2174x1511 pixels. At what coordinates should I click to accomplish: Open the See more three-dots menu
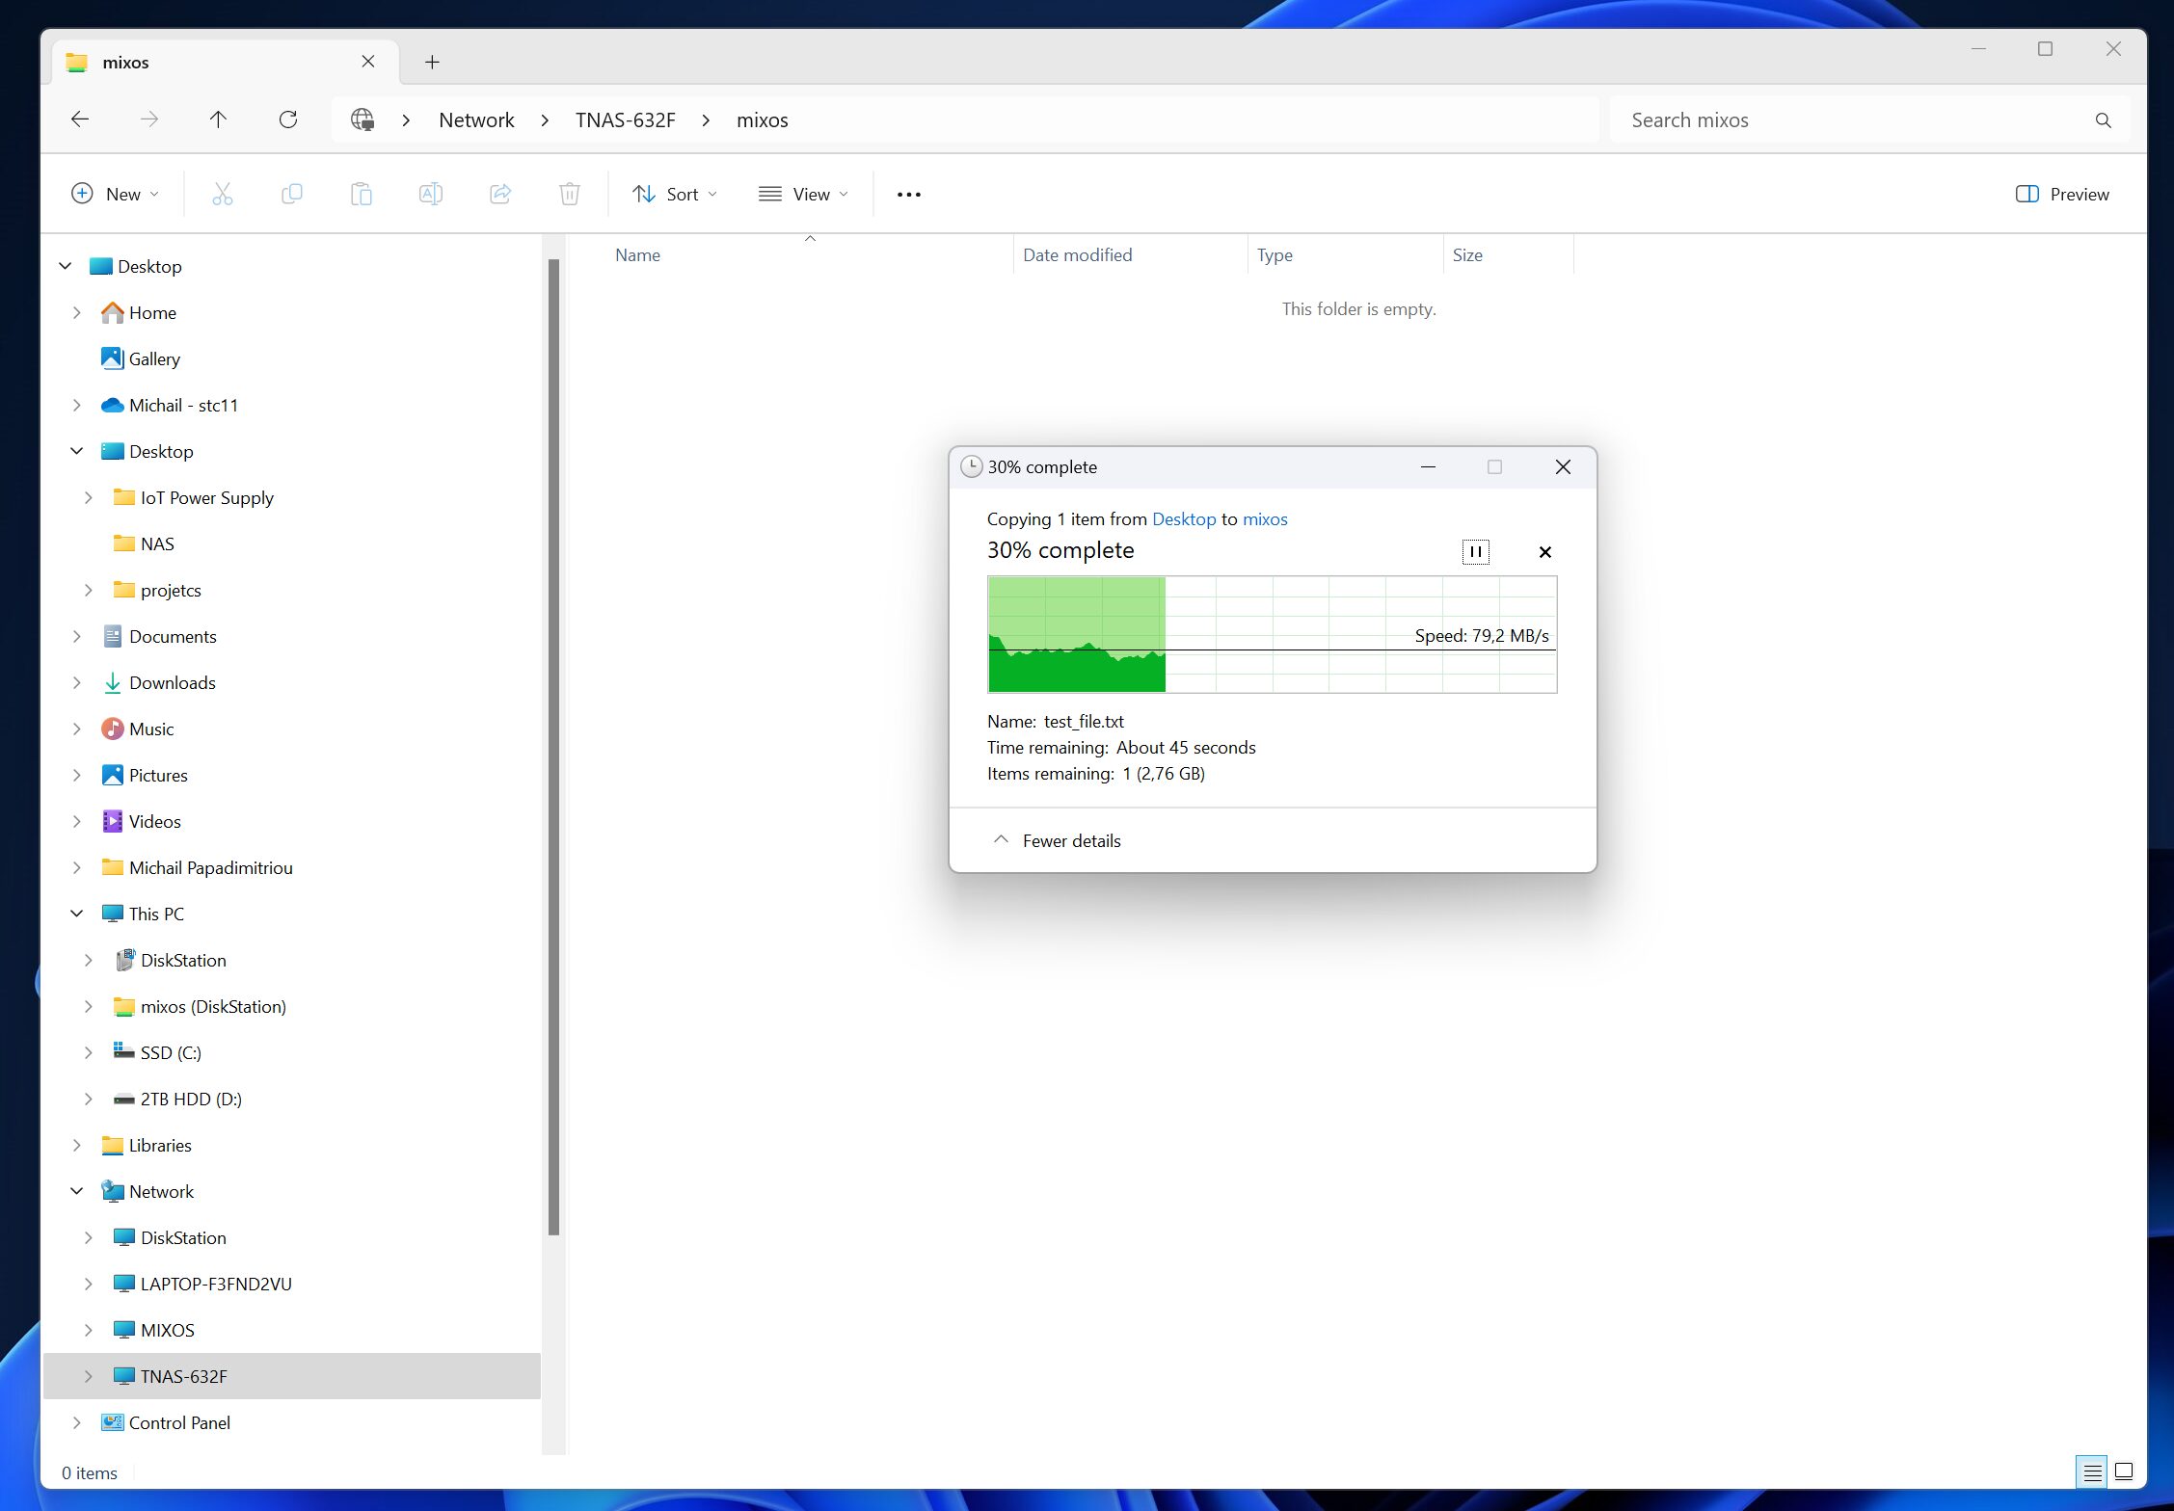[908, 195]
